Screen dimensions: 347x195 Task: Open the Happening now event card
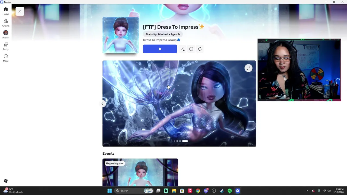[x=140, y=173]
